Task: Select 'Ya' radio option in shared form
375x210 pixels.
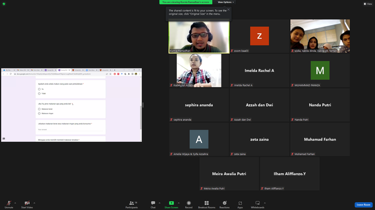Action: pyautogui.click(x=39, y=89)
